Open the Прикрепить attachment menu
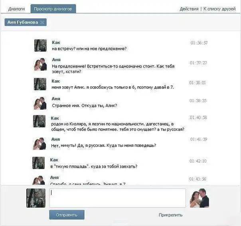241x226 pixels. pos(171,215)
